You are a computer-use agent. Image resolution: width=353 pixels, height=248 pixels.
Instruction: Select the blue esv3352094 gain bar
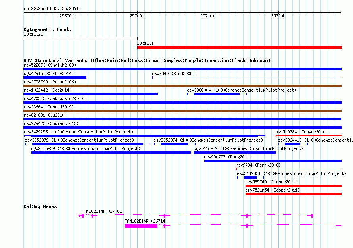[x=175, y=144]
